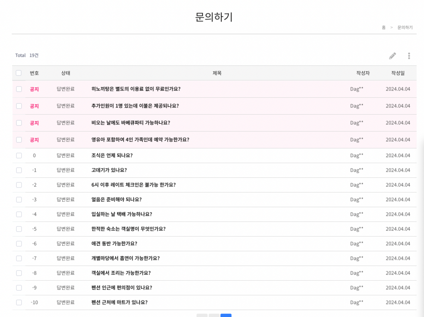Open '비오는 날에도 바베큐파티 가능하나요?' inquiry
Image resolution: width=424 pixels, height=317 pixels.
(x=131, y=123)
